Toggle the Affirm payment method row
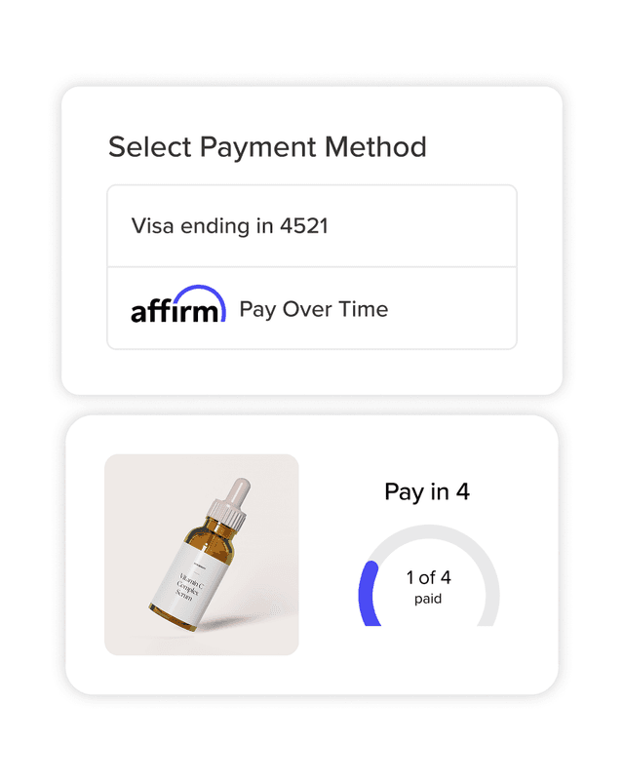 tap(313, 308)
